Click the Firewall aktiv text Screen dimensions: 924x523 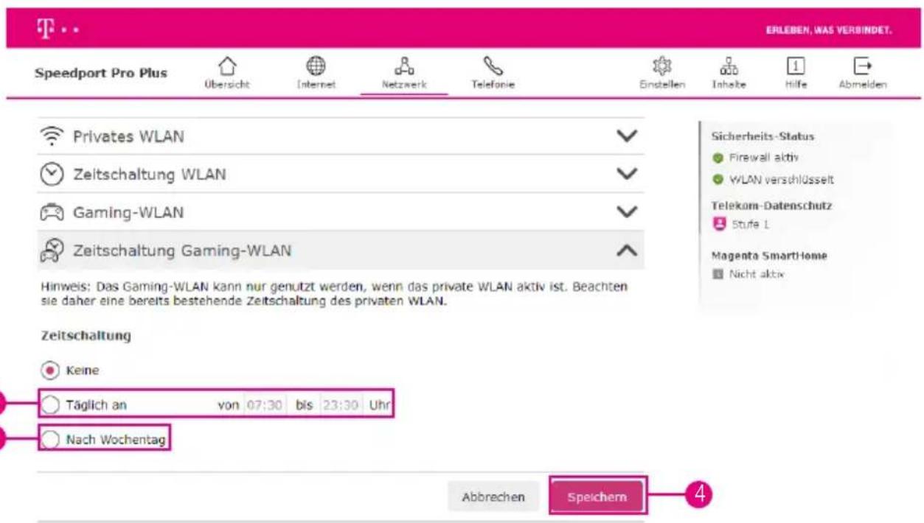[x=764, y=158]
